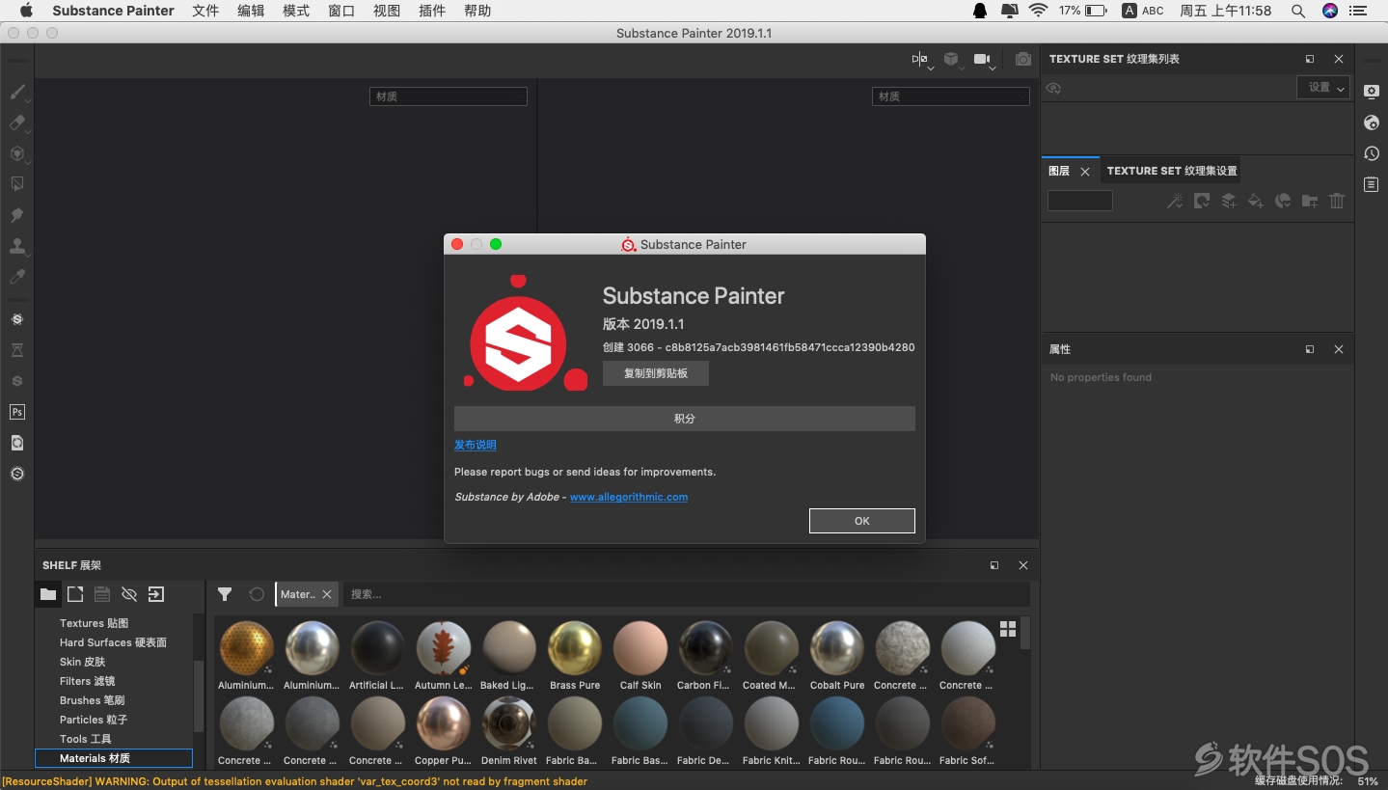1388x790 pixels.
Task: Click the 积分 credits button
Action: (685, 419)
